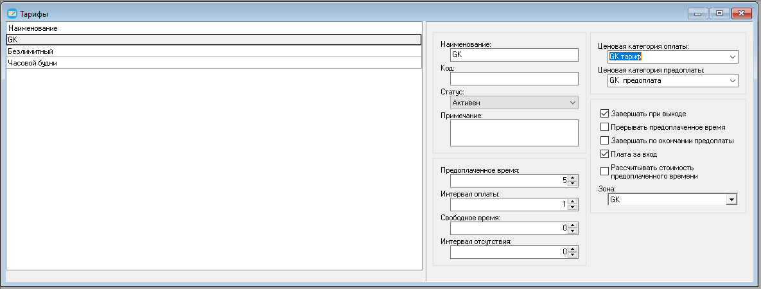Enable Рассчитывать стоимость предоплаченного времени checkbox
This screenshot has width=761, height=289.
(605, 171)
